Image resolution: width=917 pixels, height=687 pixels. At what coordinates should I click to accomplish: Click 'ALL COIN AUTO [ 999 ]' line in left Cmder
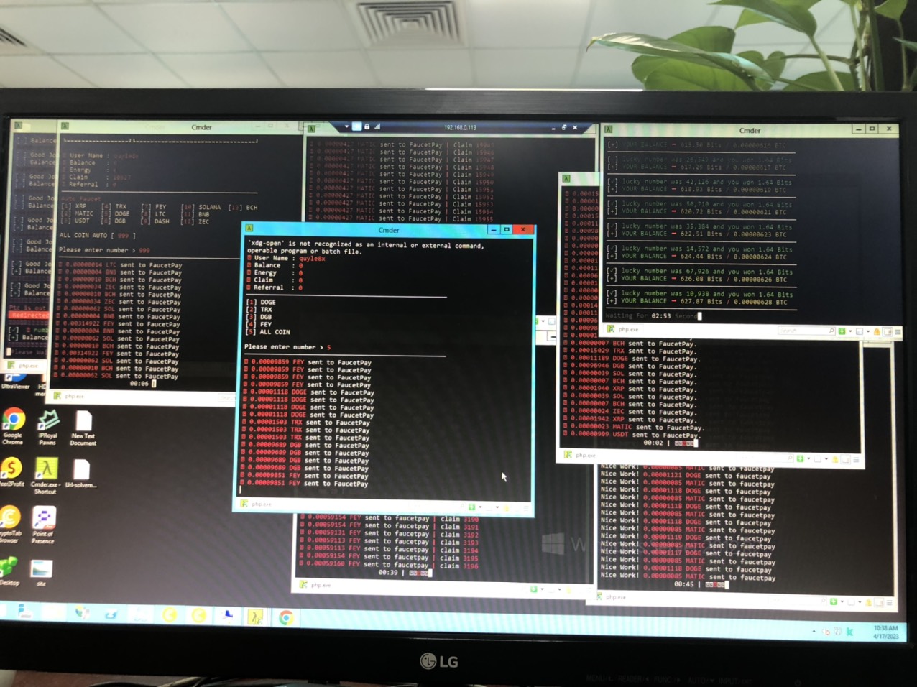[97, 235]
